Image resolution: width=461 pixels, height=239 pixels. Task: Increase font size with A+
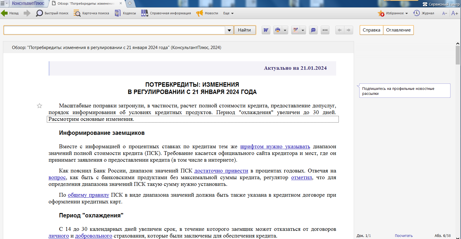pyautogui.click(x=455, y=13)
